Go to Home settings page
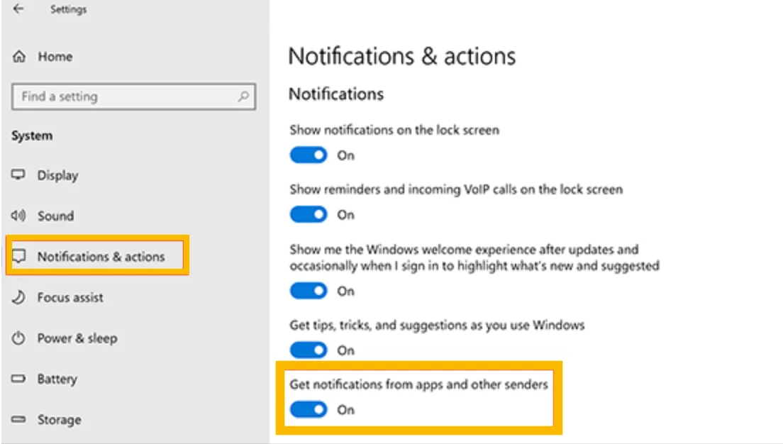This screenshot has height=444, width=783. tap(55, 57)
